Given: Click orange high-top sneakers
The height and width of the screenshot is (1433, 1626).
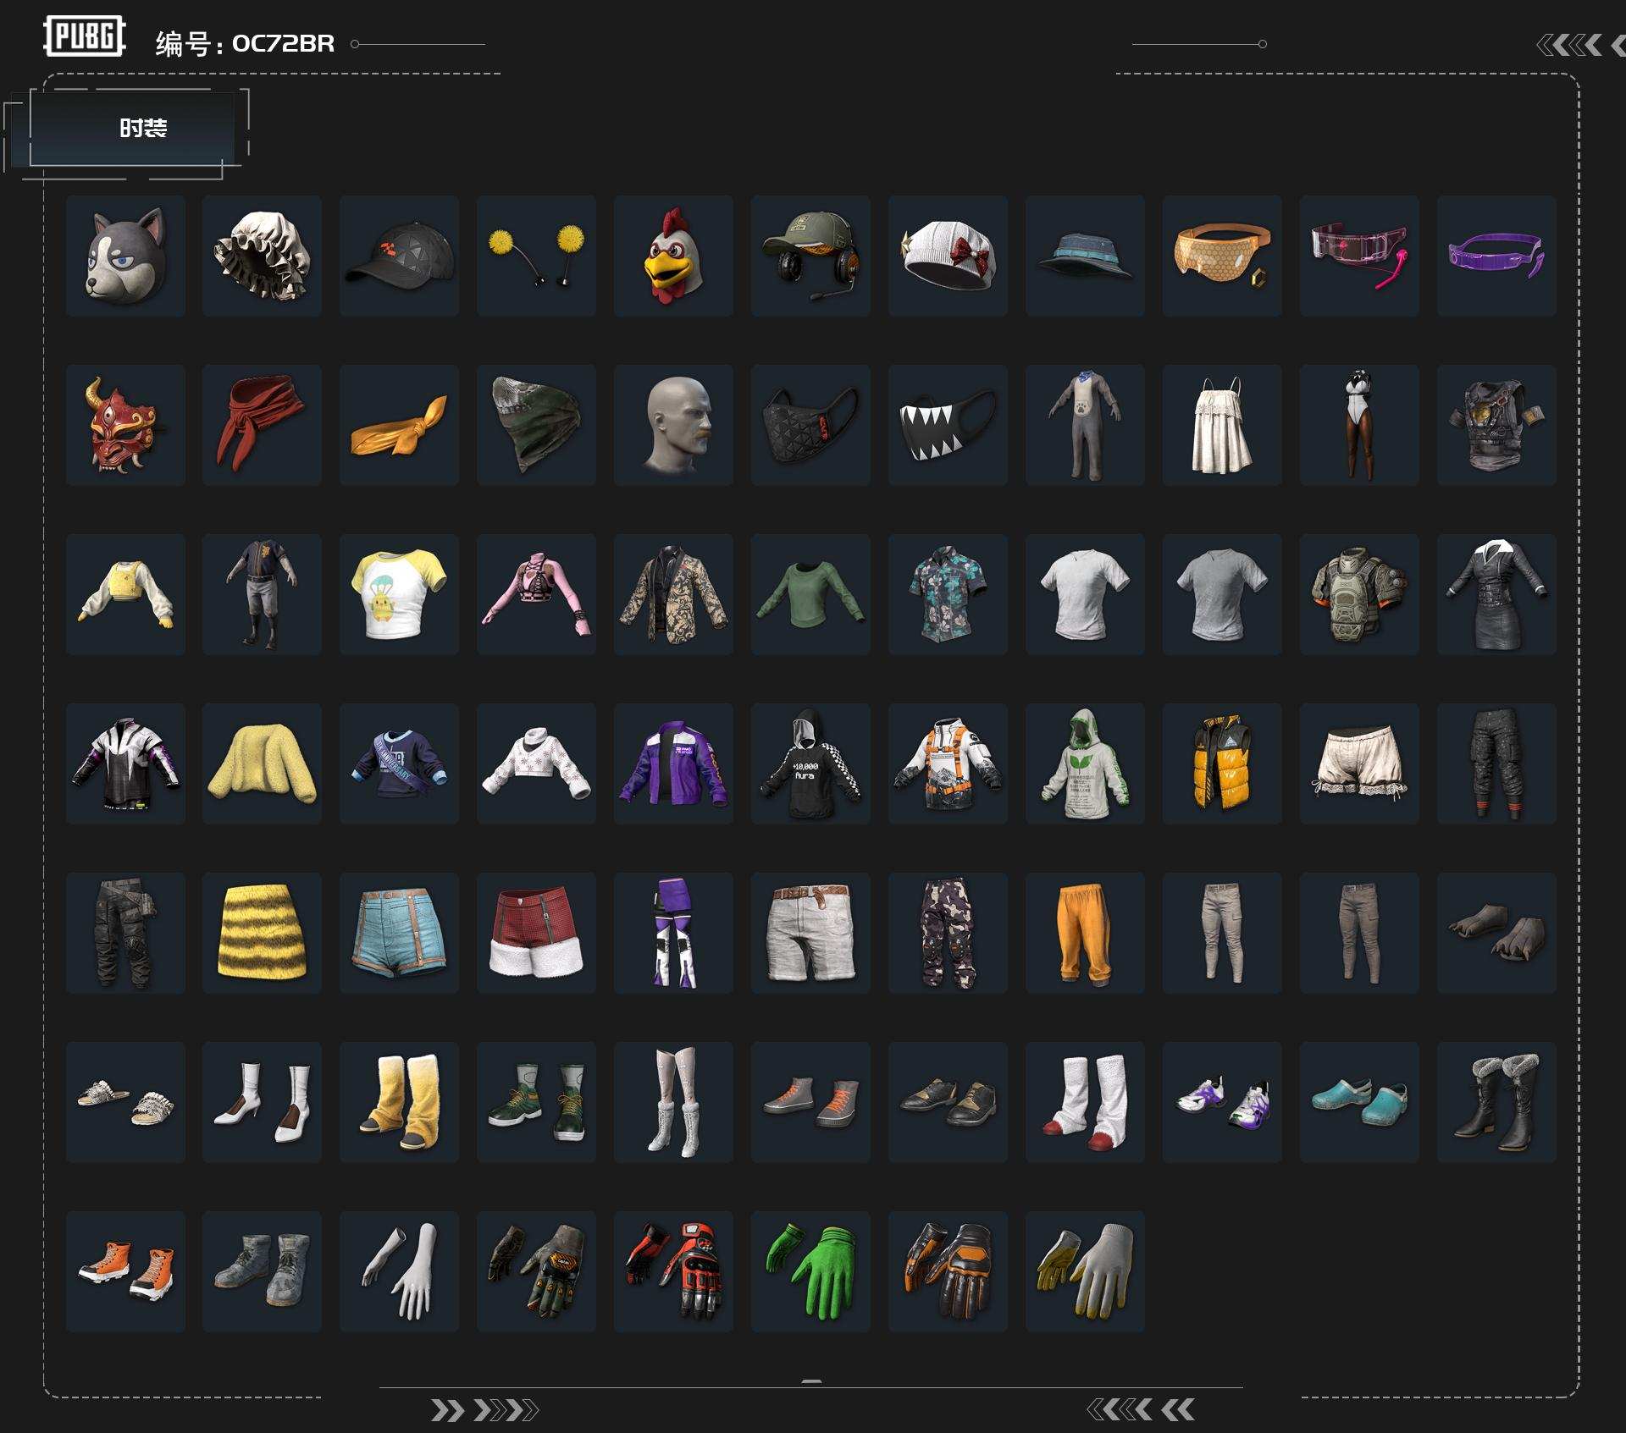Looking at the screenshot, I should (125, 1271).
